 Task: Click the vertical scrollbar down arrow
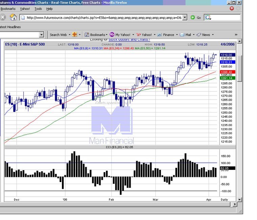(239, 200)
